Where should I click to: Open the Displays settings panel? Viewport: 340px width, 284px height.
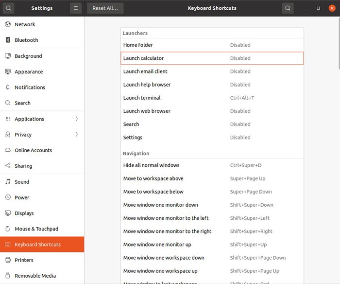pyautogui.click(x=24, y=213)
